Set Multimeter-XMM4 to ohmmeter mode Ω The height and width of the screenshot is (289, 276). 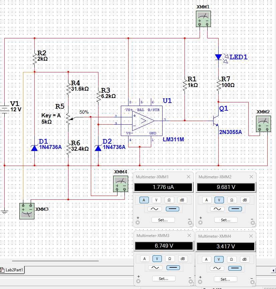(232, 259)
